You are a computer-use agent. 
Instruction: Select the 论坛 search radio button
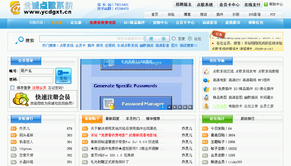click(190, 38)
